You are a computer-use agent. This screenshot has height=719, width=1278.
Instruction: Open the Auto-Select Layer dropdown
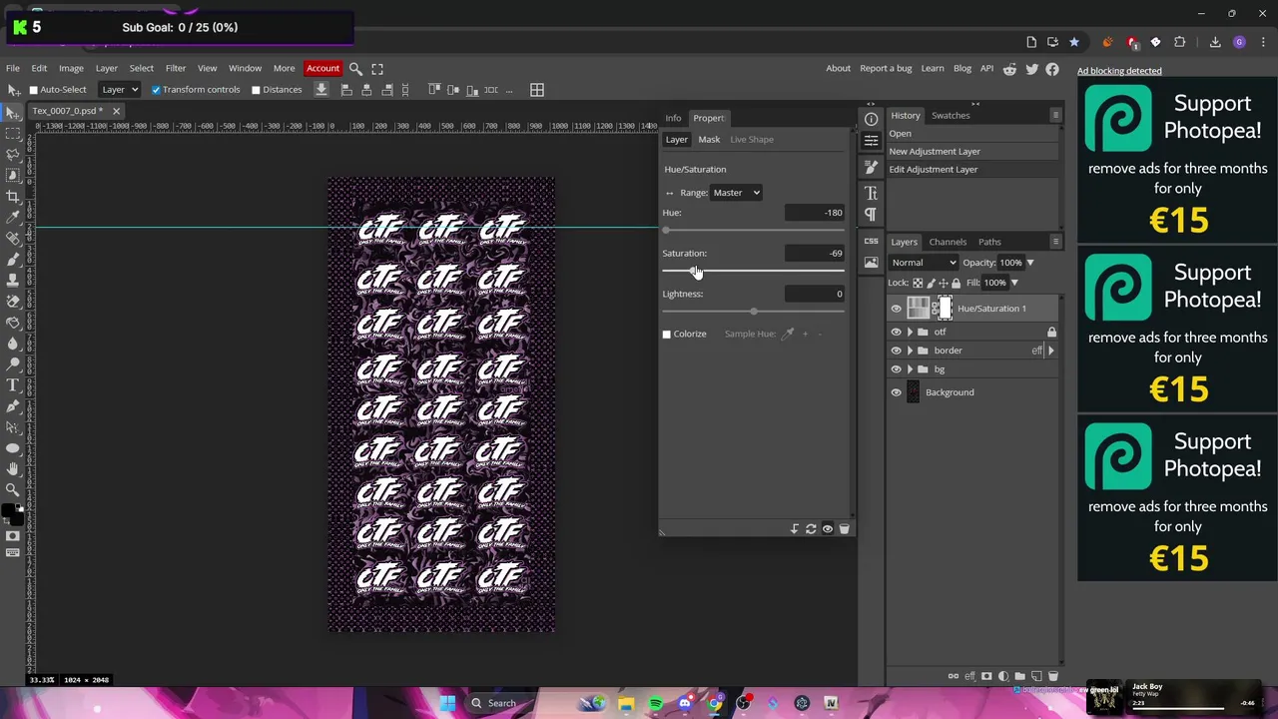[x=121, y=90]
